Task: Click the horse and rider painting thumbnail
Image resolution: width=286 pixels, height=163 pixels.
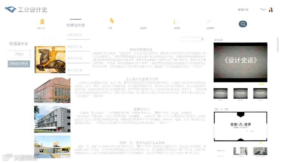Action: pos(50,59)
